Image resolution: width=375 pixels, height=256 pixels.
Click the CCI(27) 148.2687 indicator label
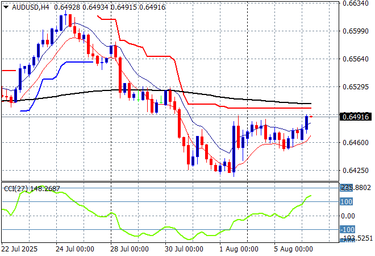pyautogui.click(x=32, y=189)
